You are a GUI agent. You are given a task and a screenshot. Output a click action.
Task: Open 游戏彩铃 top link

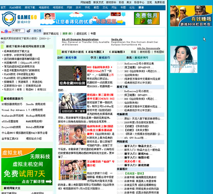111,2
